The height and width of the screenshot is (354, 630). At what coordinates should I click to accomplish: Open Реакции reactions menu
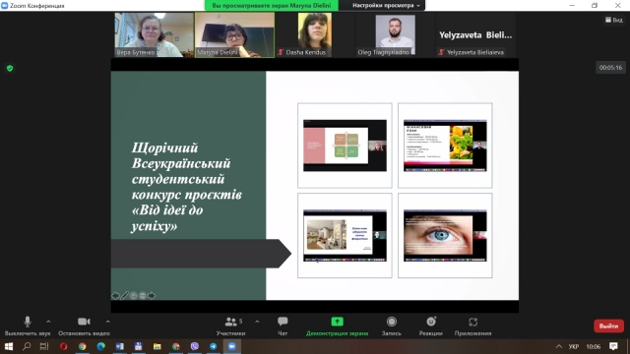(x=431, y=325)
